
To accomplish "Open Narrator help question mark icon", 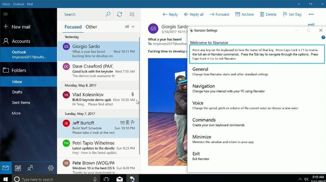I will 323,37.
